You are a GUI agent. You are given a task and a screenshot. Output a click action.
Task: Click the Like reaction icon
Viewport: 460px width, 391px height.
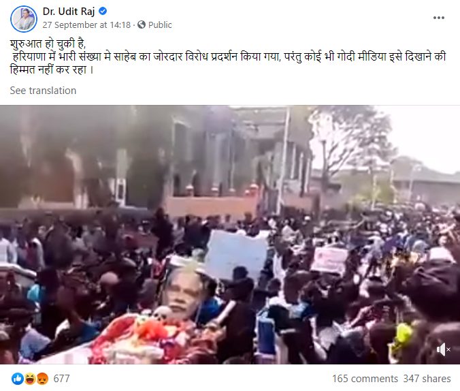click(x=17, y=379)
